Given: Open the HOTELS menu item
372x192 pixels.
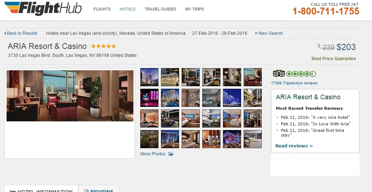Looking at the screenshot, I should pyautogui.click(x=128, y=9).
